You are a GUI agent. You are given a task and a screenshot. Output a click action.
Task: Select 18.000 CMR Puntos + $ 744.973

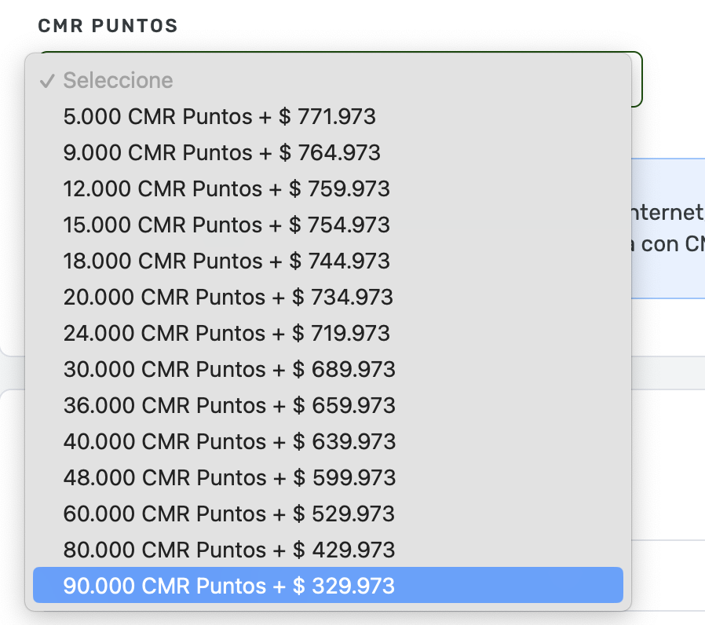226,261
